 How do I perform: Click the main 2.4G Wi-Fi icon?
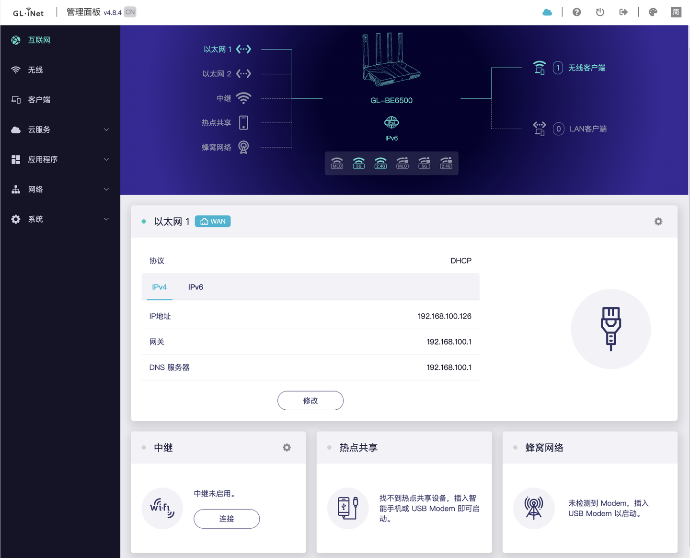tap(381, 163)
